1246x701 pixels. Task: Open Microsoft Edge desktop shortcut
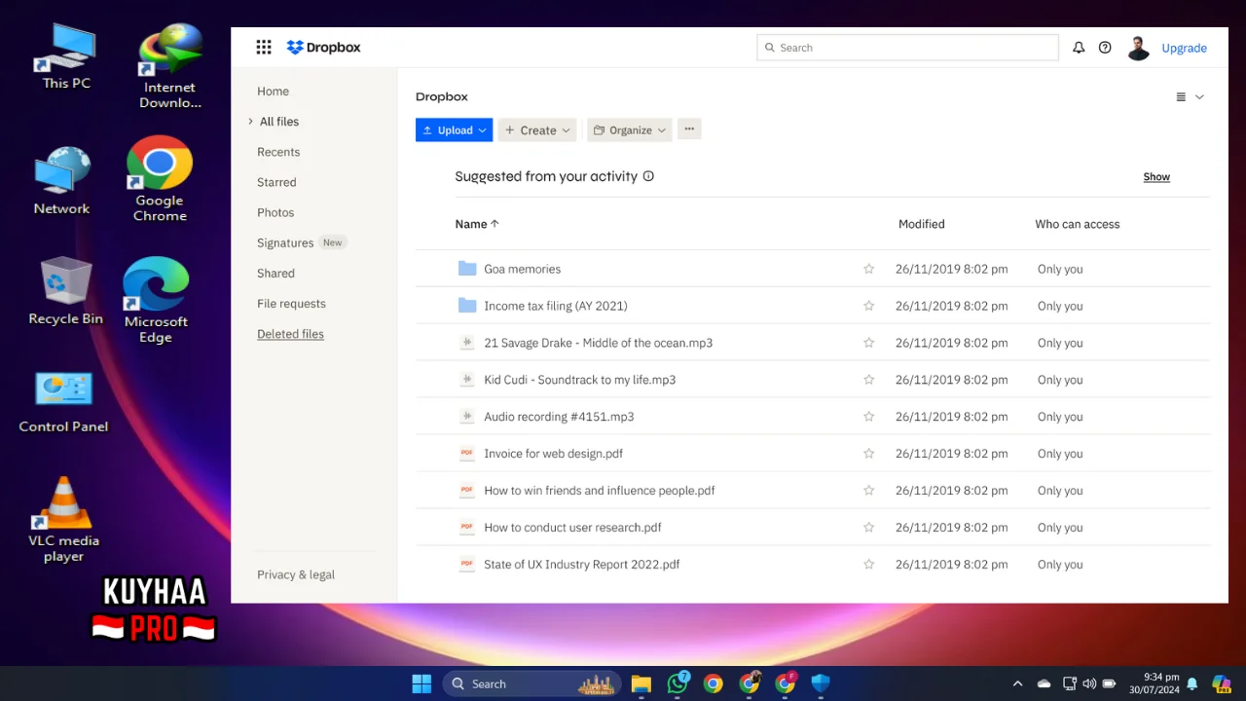pos(156,300)
